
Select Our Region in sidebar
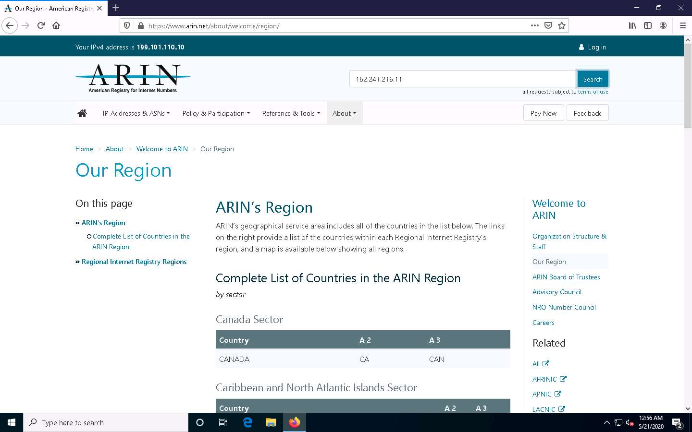click(x=549, y=262)
